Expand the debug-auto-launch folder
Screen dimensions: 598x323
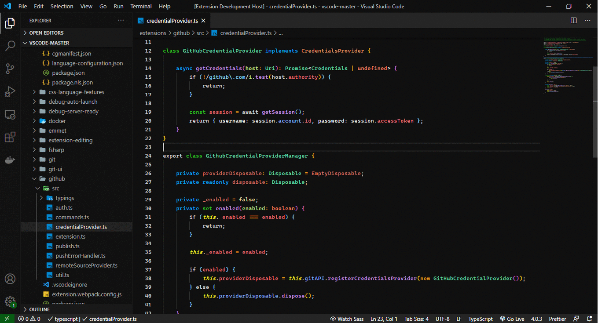pyautogui.click(x=77, y=102)
